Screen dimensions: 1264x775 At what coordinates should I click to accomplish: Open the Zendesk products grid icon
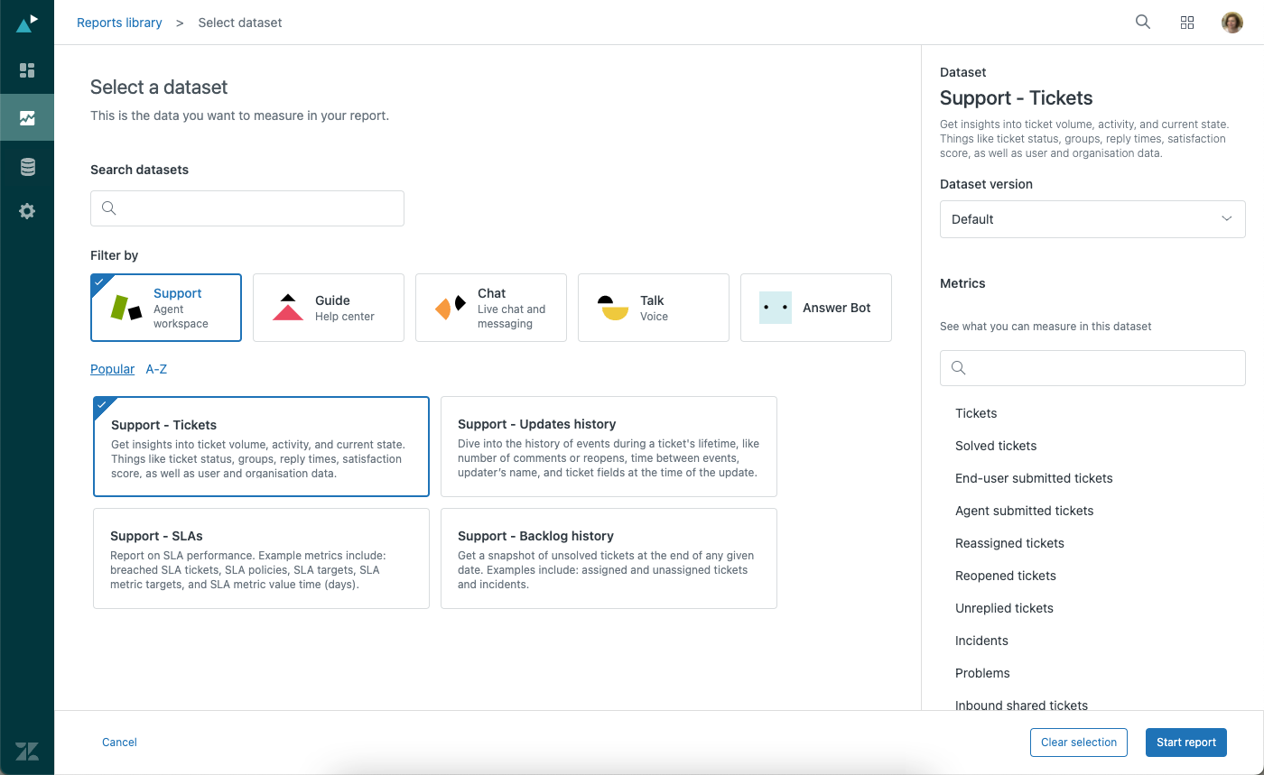click(1186, 22)
